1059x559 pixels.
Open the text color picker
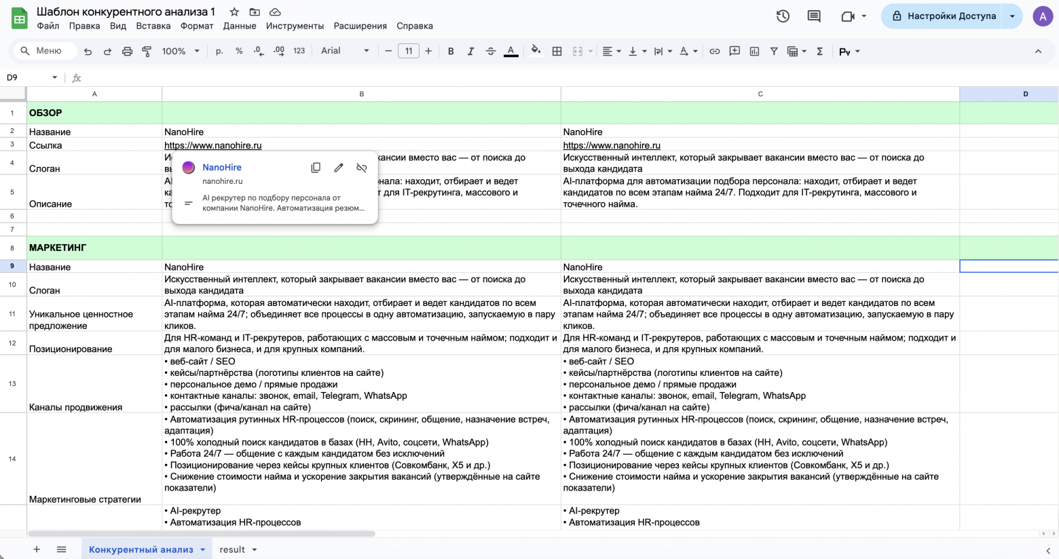[510, 51]
